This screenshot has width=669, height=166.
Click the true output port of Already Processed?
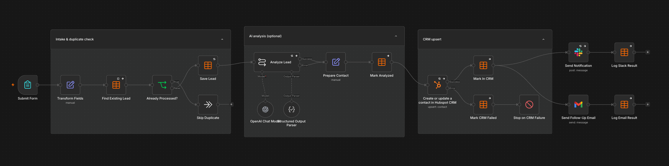pos(172,82)
